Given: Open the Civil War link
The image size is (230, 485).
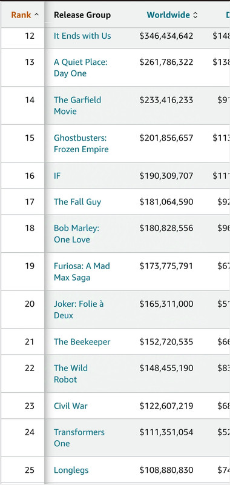Looking at the screenshot, I should click(71, 406).
